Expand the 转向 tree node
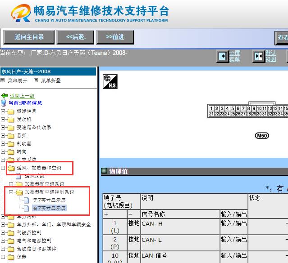Viewport: 288px width, 263px height. 3,152
